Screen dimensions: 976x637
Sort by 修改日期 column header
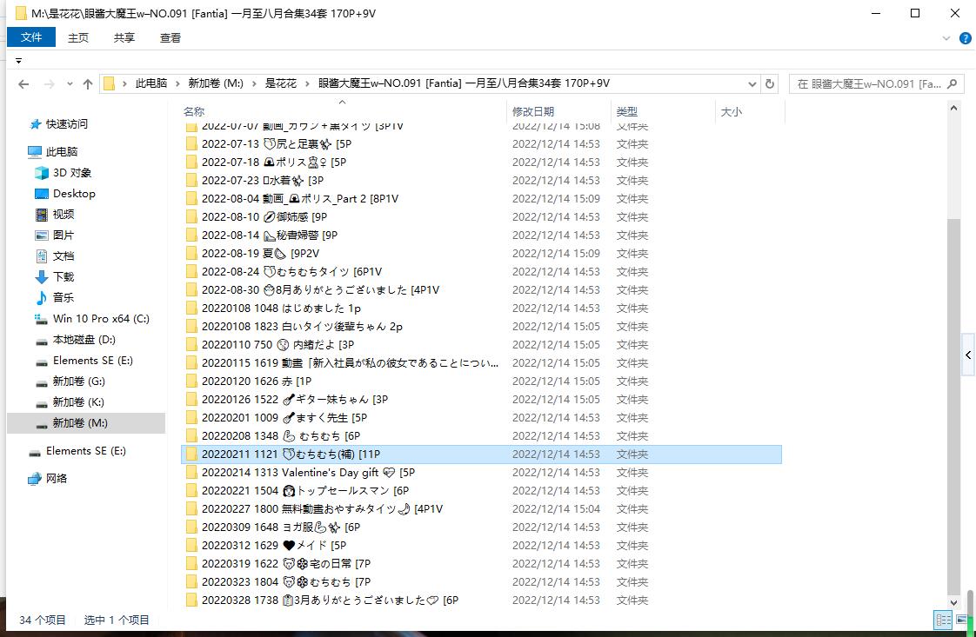(532, 112)
